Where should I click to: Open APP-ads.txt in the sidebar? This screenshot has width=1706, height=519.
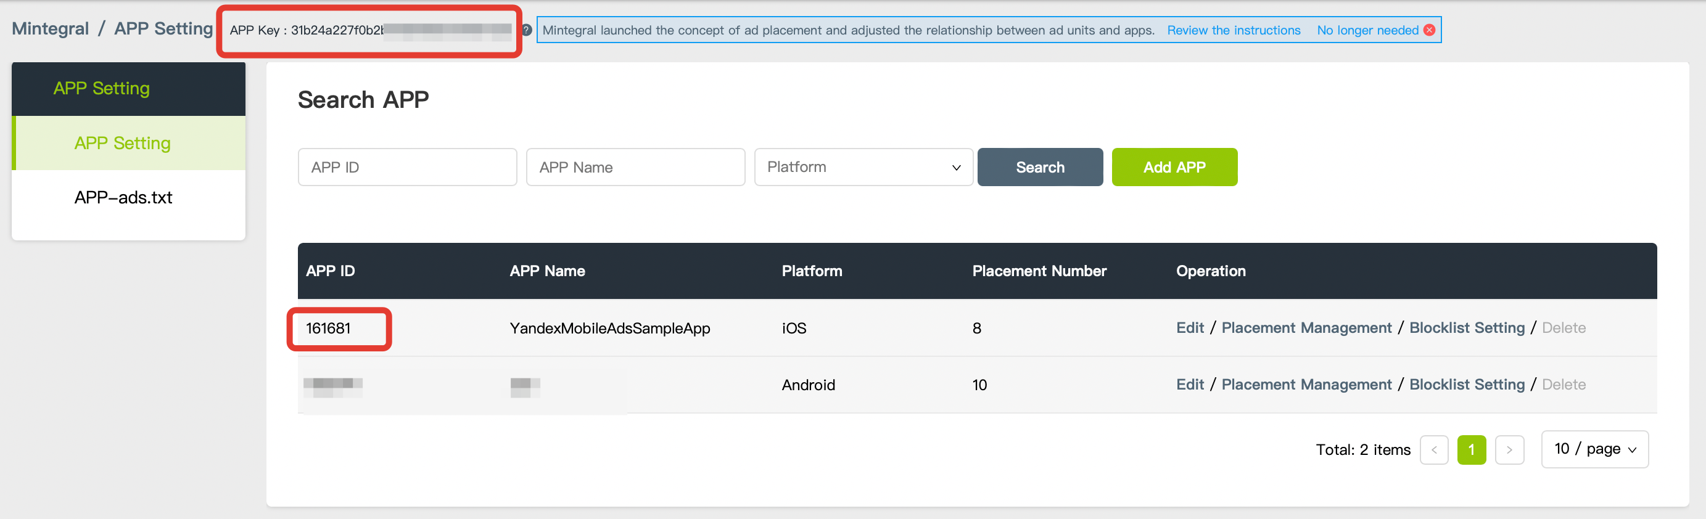pyautogui.click(x=123, y=198)
